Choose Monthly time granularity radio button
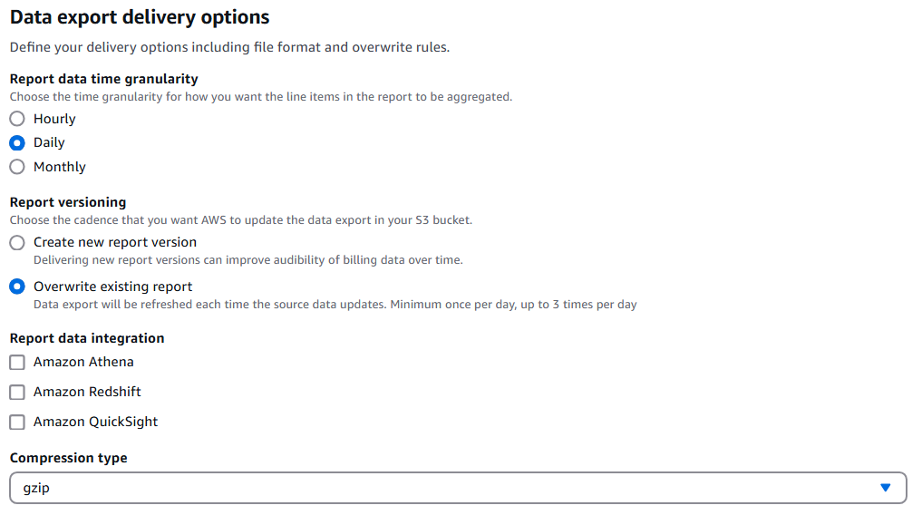The height and width of the screenshot is (515, 922). (x=17, y=167)
